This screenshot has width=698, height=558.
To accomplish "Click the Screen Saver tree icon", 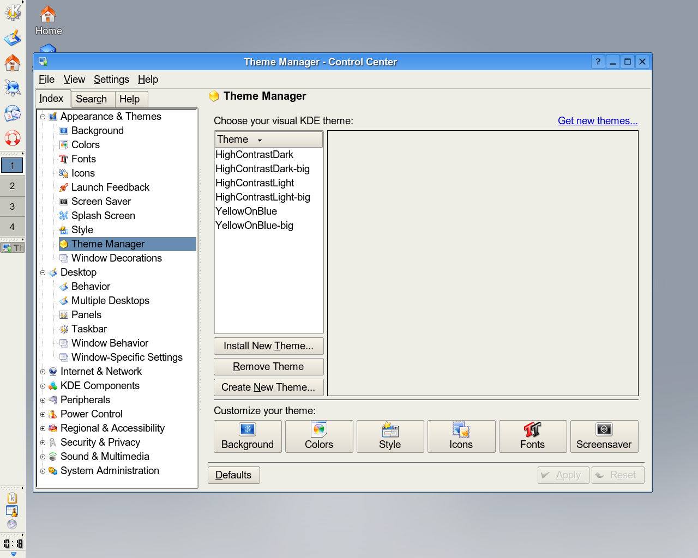I will [x=64, y=202].
